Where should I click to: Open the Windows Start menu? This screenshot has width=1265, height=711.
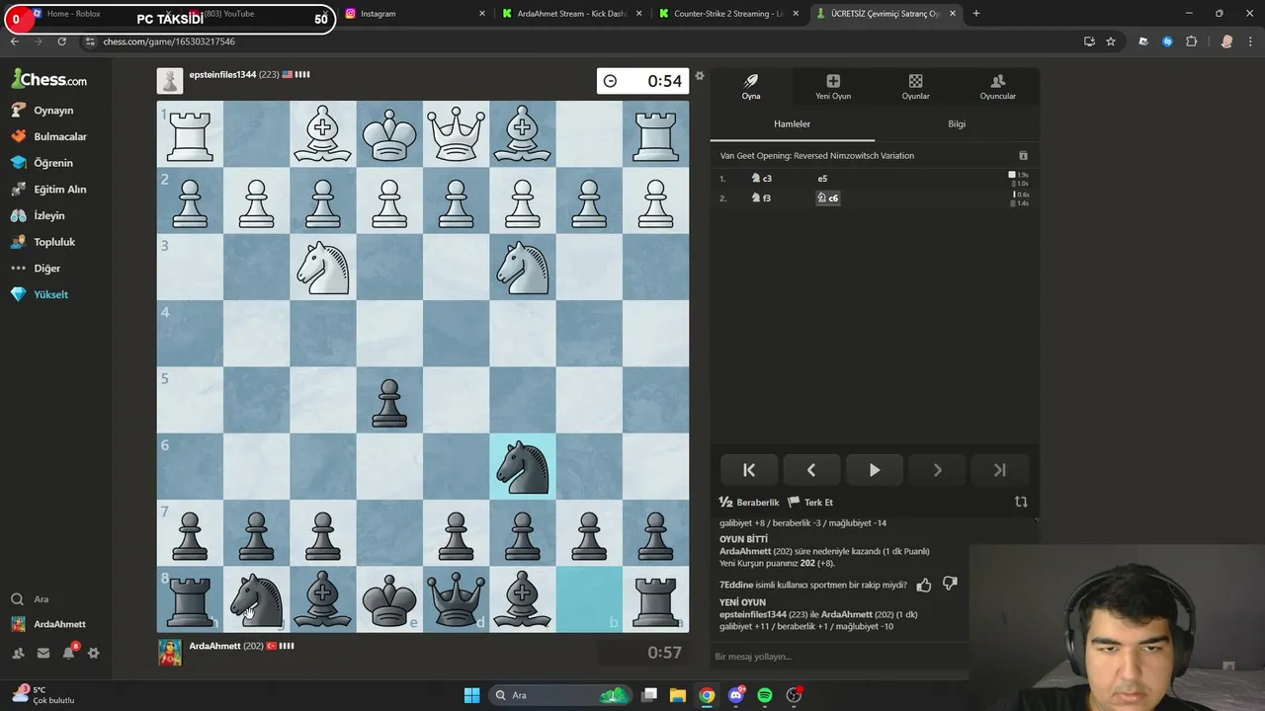click(471, 695)
